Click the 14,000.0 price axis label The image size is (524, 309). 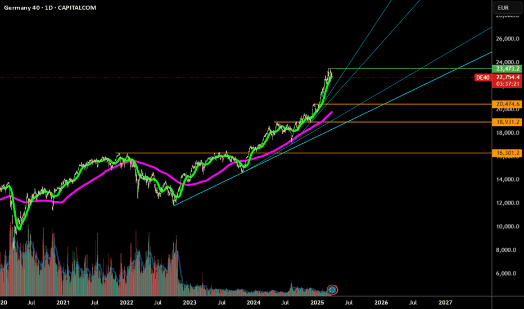[508, 179]
